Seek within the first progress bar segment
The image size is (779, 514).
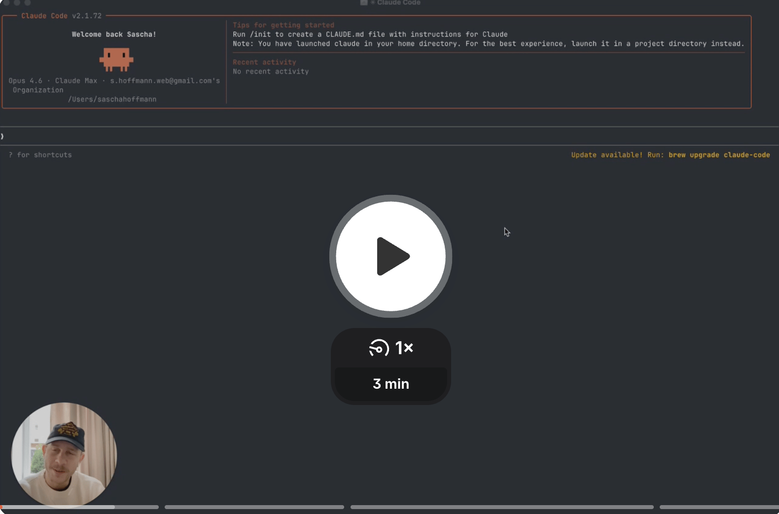click(79, 507)
